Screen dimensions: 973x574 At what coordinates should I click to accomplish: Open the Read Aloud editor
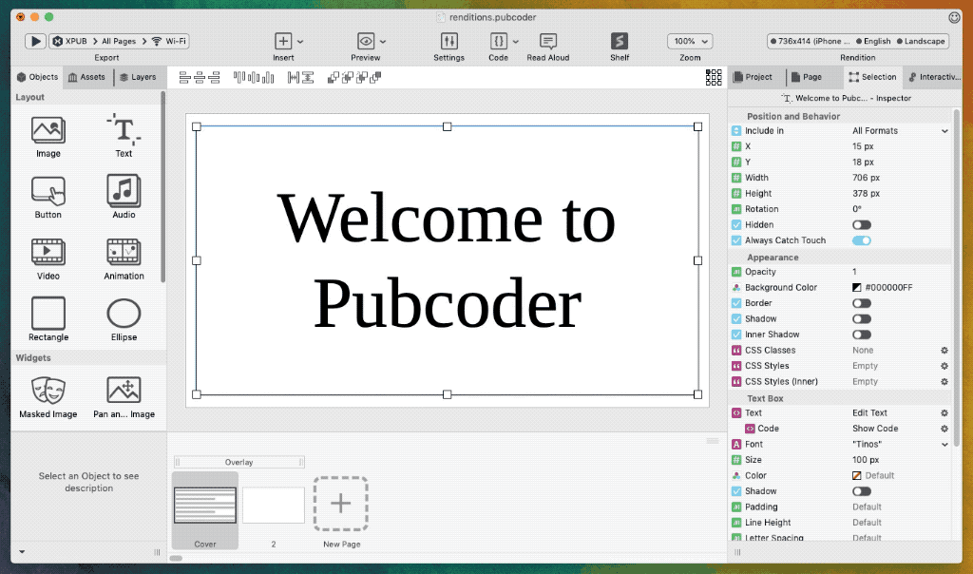coord(548,41)
